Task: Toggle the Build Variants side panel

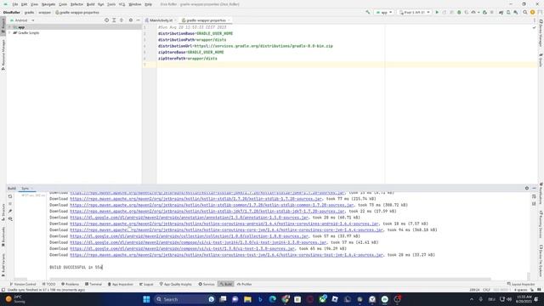Action: click(3, 265)
